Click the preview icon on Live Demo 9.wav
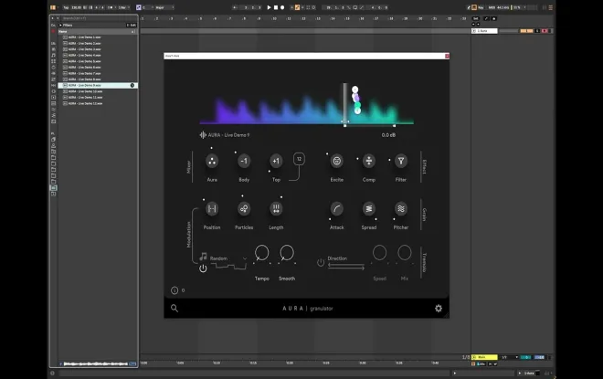603x379 pixels. (132, 85)
